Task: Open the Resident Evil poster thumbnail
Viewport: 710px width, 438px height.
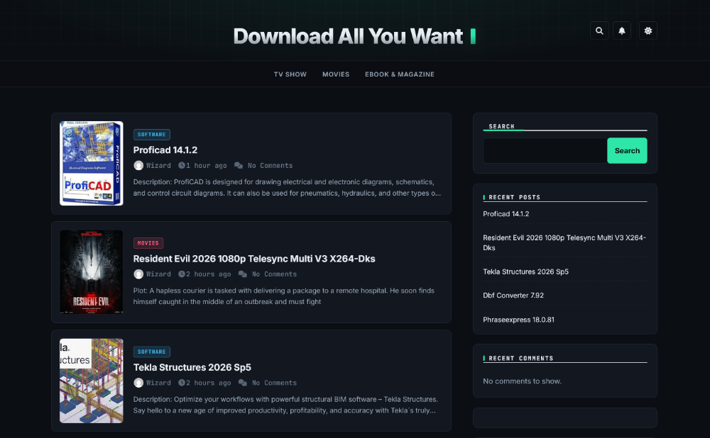Action: [92, 271]
